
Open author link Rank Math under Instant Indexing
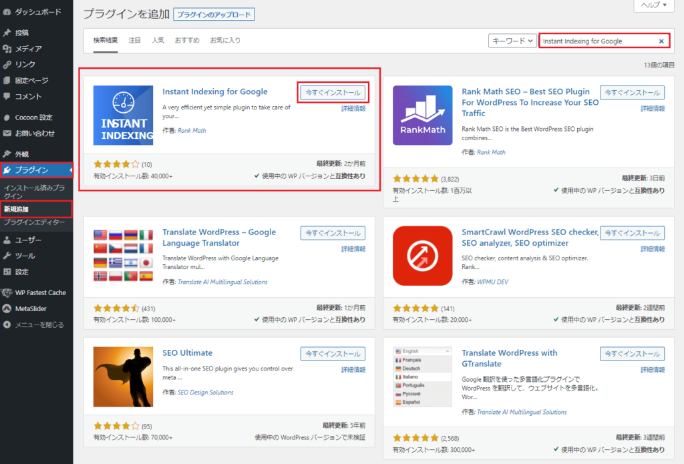click(x=192, y=130)
